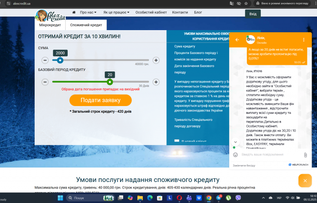The height and width of the screenshot is (203, 317).
Task: Open the 'Контакти' menu item
Action: point(180,12)
